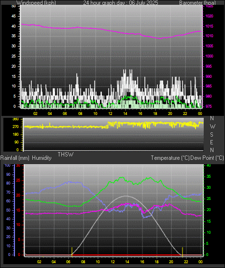The image size is (225, 268).
Task: Click the Barometer (hpa) axis title
Action: 197,3
